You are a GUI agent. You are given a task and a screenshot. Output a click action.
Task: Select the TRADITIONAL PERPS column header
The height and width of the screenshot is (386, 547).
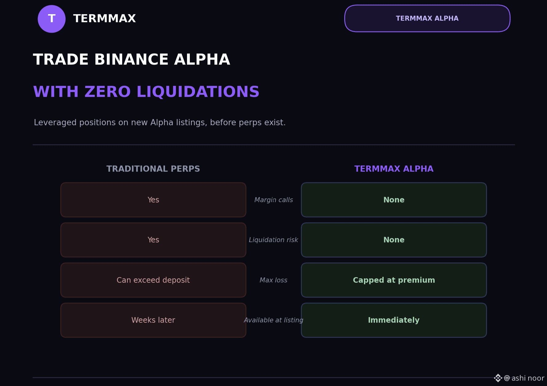153,169
